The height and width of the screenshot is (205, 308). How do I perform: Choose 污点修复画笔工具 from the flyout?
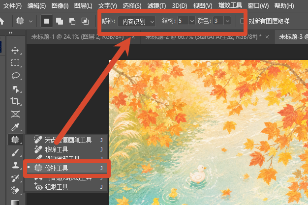[66, 140]
